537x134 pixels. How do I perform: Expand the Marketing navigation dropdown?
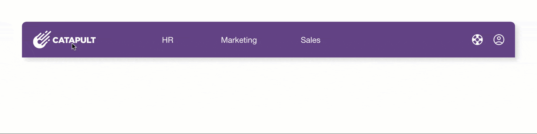point(239,40)
